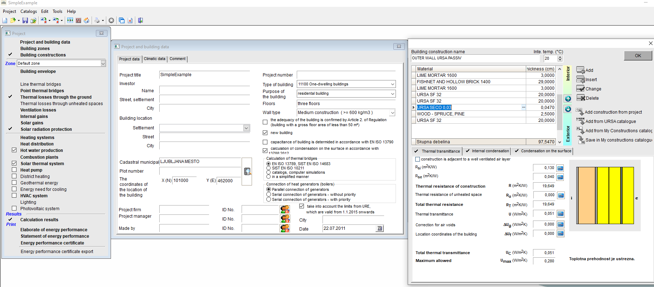Click the Delete layer button
Image resolution: width=654 pixels, height=287 pixels.
pos(587,98)
